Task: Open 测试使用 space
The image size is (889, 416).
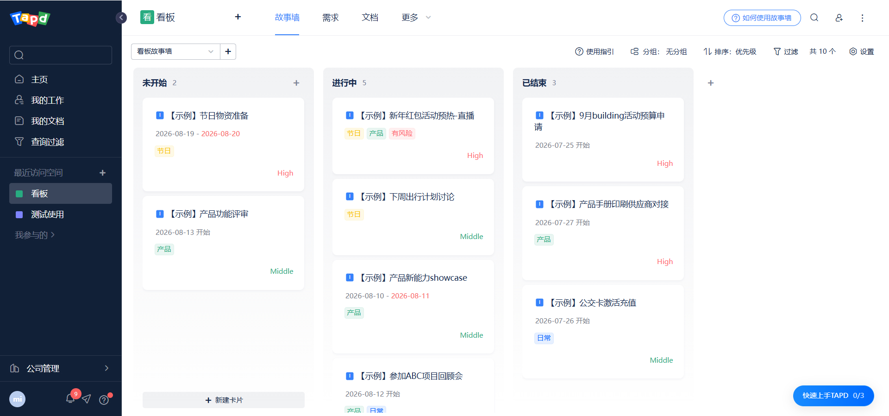Action: pyautogui.click(x=61, y=214)
